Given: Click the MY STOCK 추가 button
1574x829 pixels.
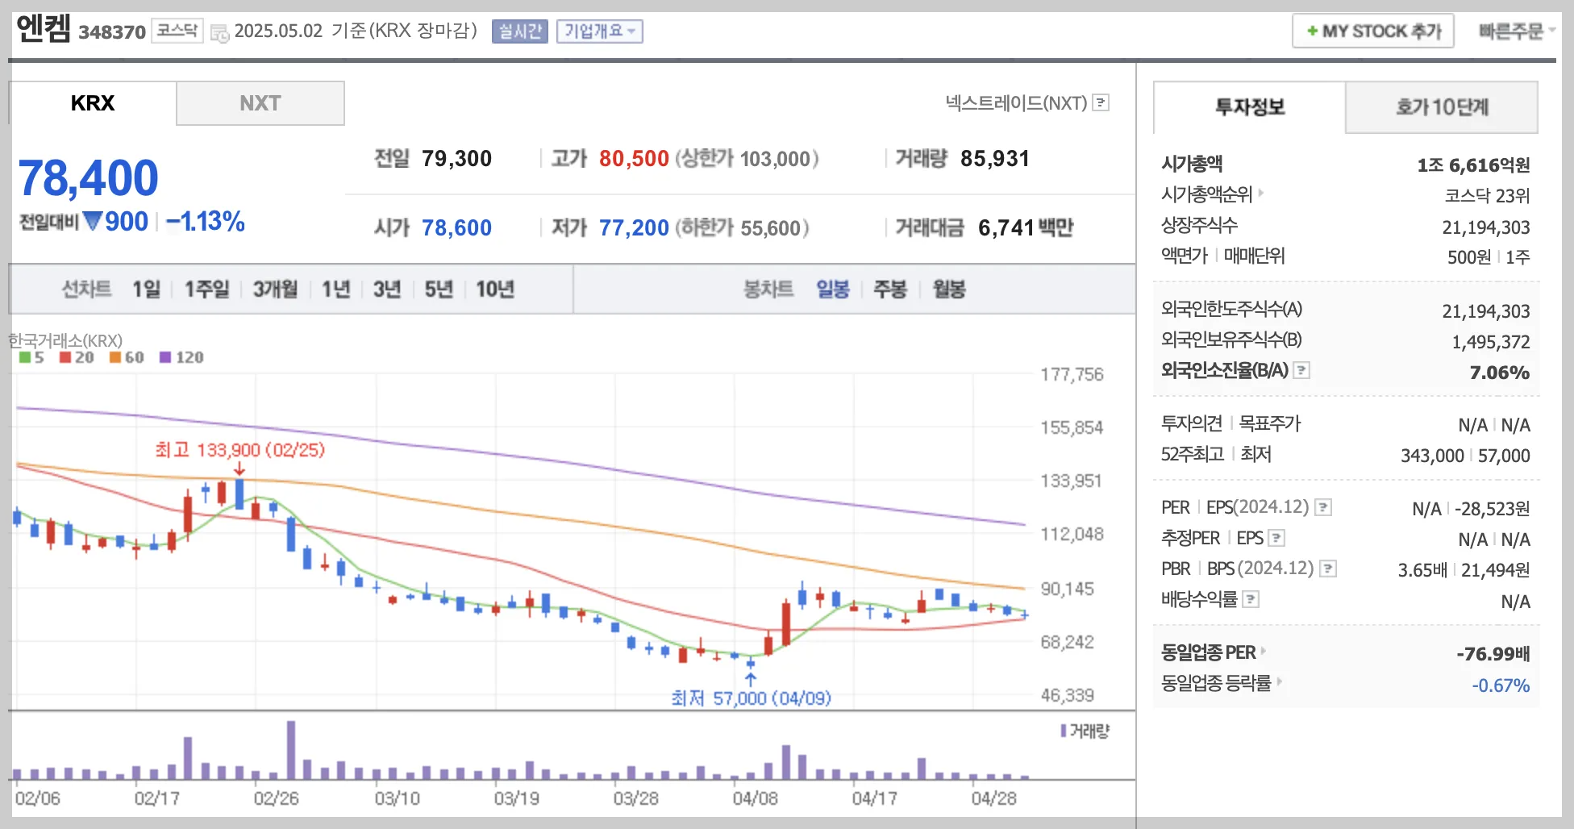Looking at the screenshot, I should pyautogui.click(x=1373, y=31).
